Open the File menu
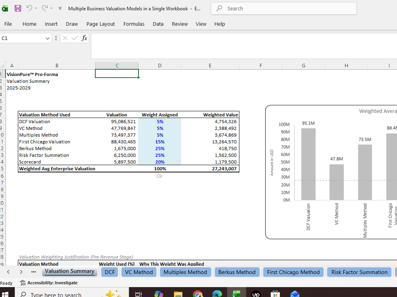 [x=8, y=24]
